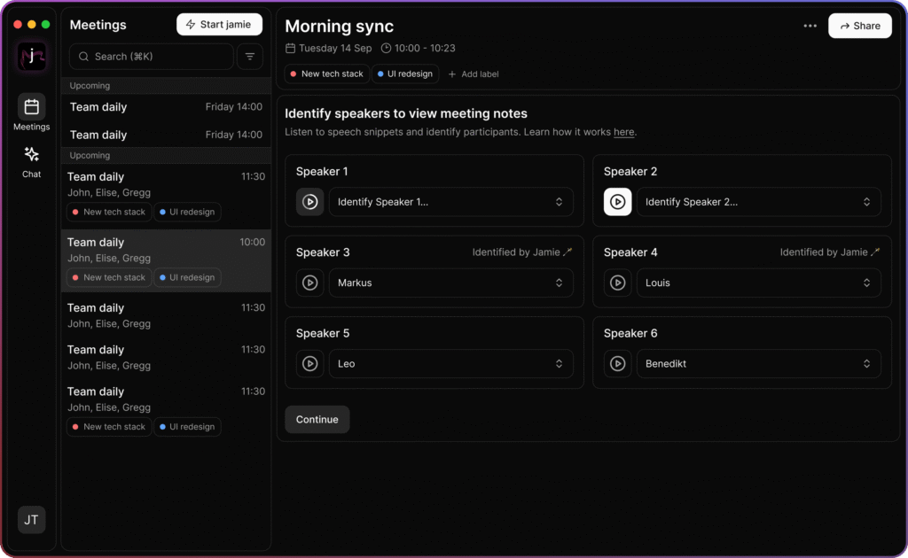
Task: Open the filter icon beside the search bar
Action: [x=249, y=56]
